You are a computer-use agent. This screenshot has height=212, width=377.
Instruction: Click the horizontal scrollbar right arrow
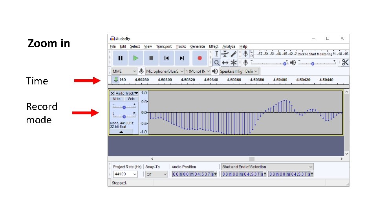(x=341, y=159)
